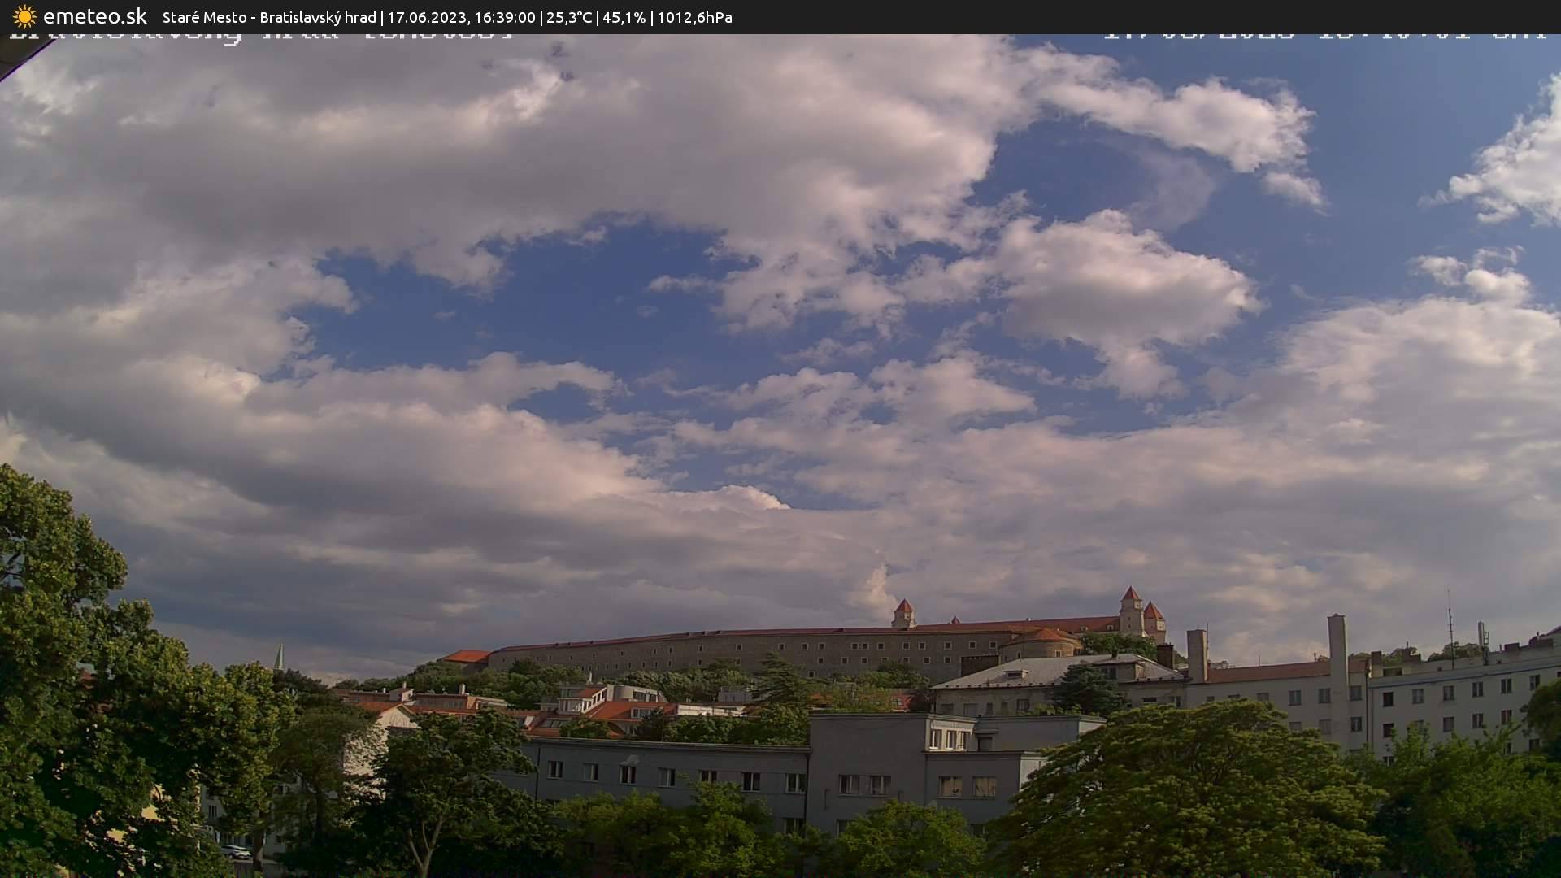
Task: Click the church spire left of the castle wall
Action: point(279,654)
